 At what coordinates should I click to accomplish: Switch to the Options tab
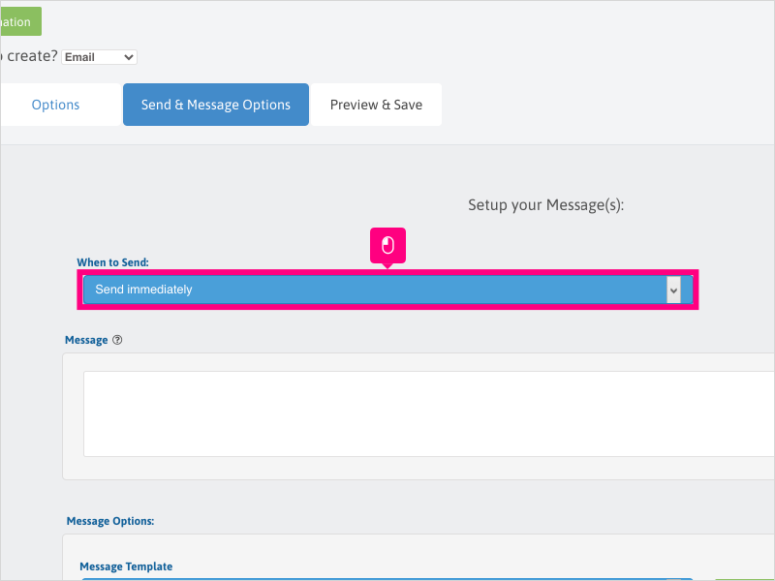55,105
